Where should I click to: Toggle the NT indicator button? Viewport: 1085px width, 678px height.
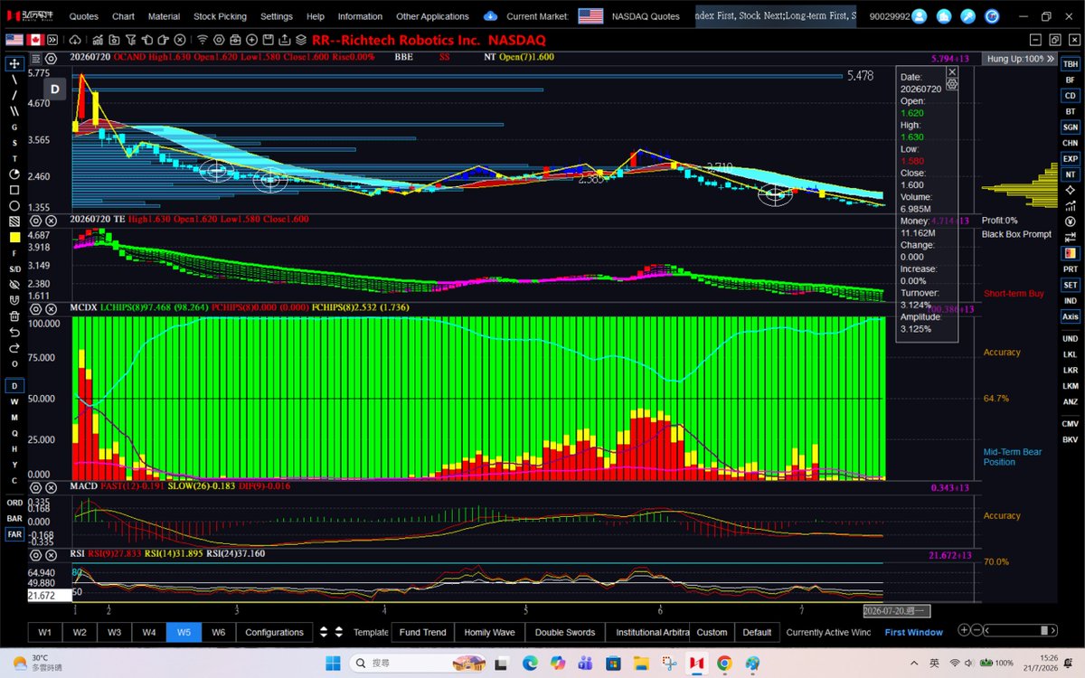1070,174
